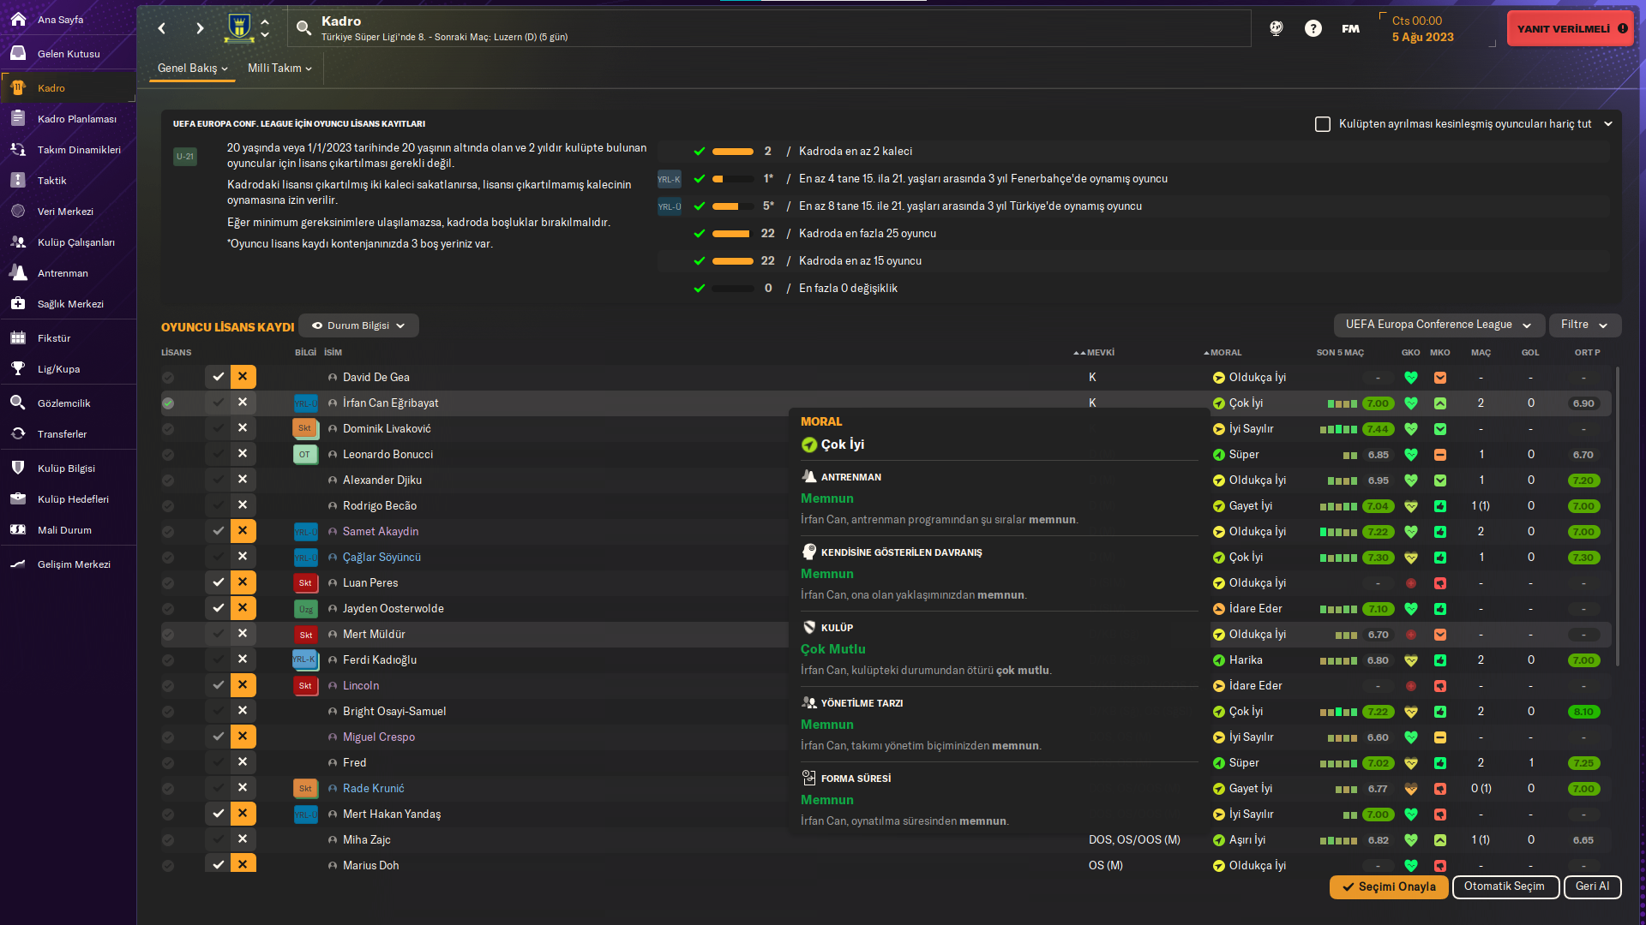
Task: Expand the Filtre dropdown
Action: (1584, 325)
